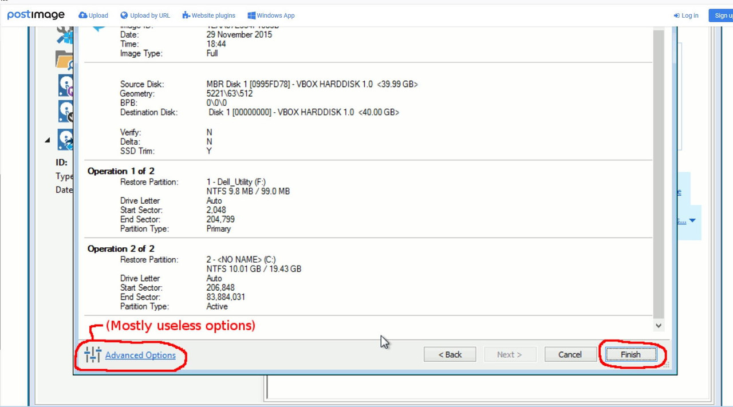
Task: Click the End Sector value '204,799'
Action: tap(220, 219)
